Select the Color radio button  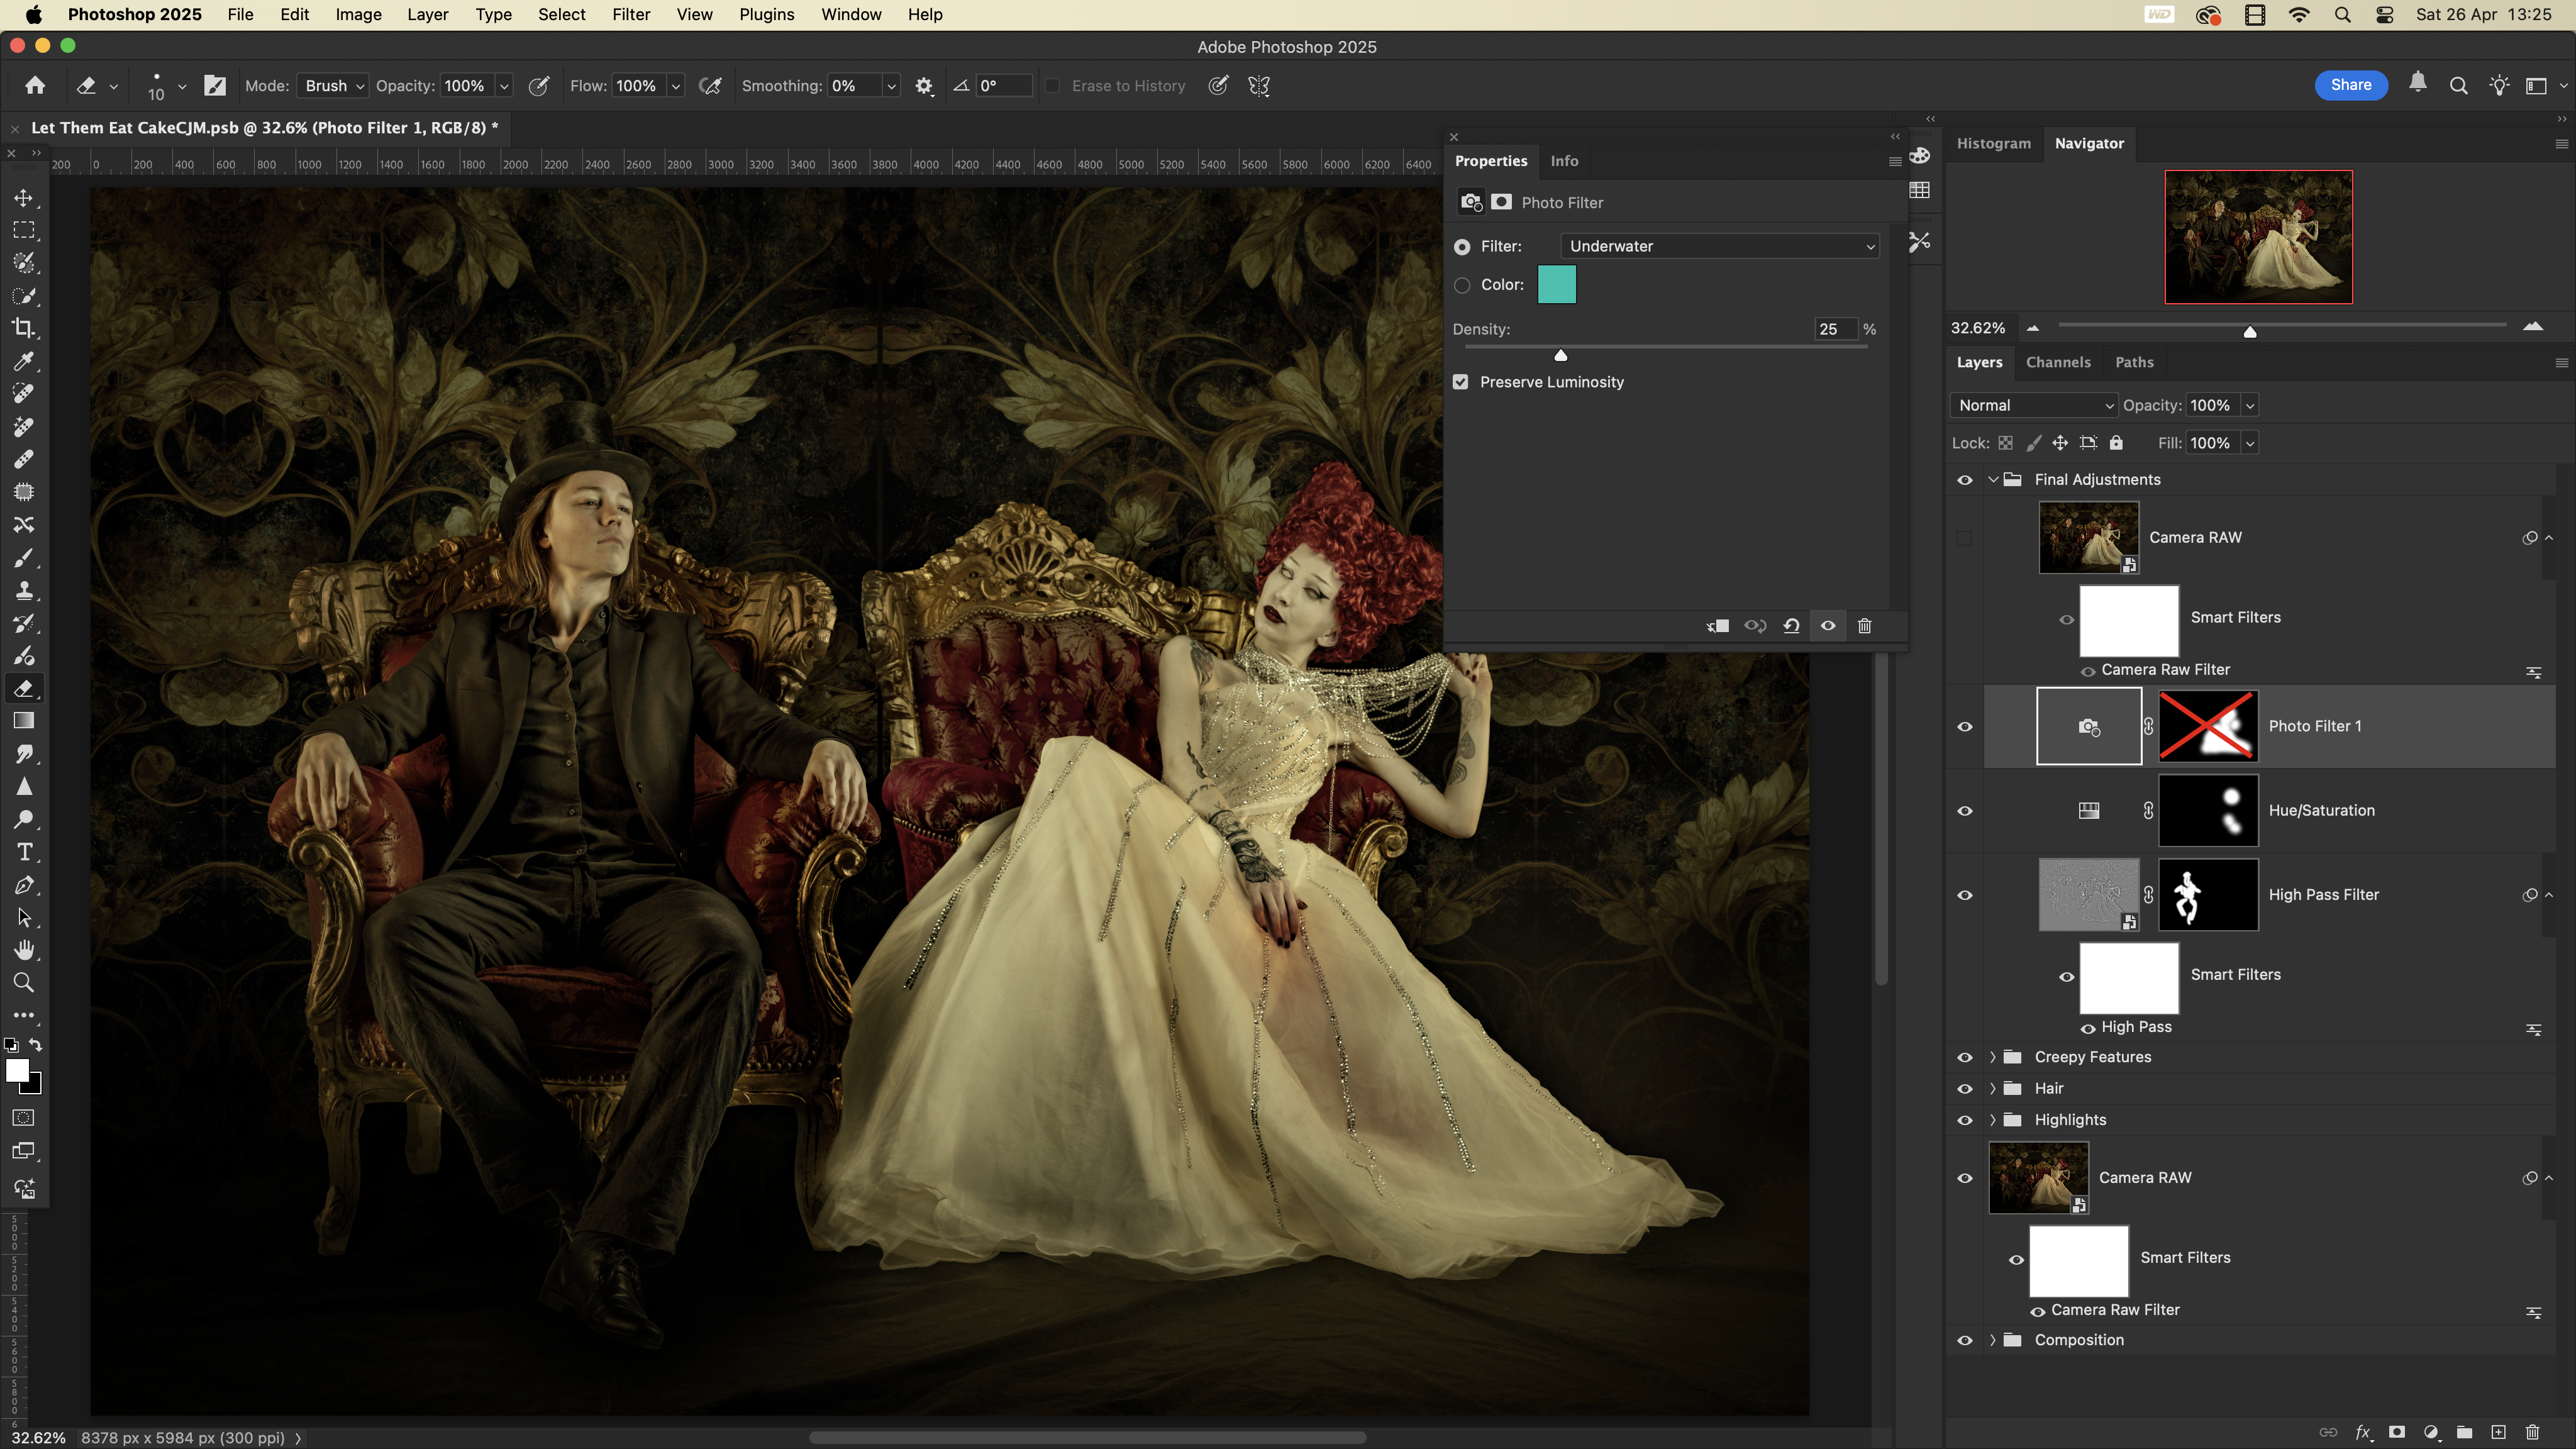(1462, 285)
